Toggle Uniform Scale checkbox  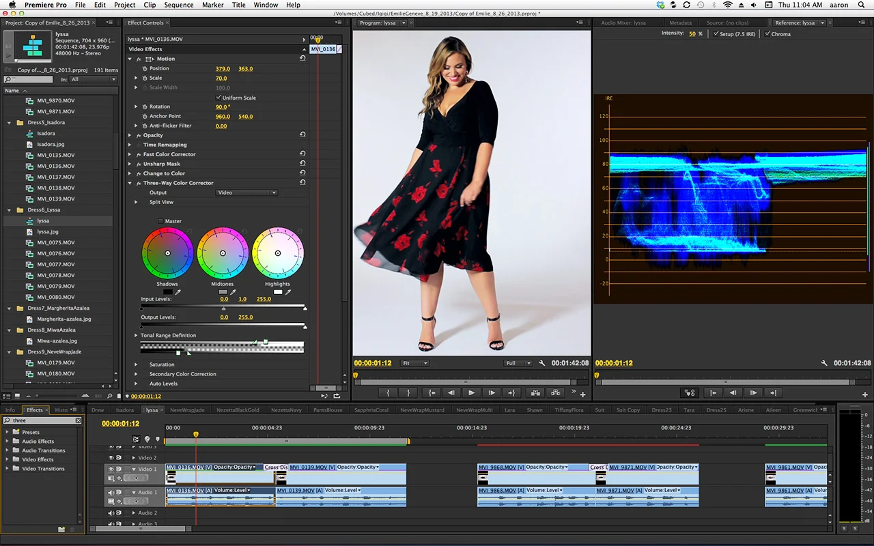[x=218, y=98]
